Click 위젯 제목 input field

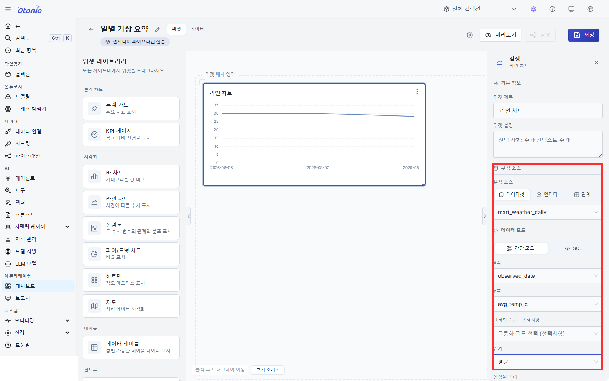pos(548,110)
